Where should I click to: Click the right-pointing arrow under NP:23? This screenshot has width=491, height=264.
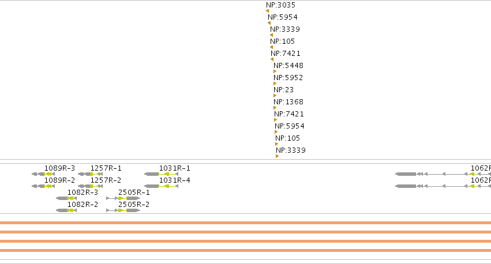pyautogui.click(x=275, y=96)
